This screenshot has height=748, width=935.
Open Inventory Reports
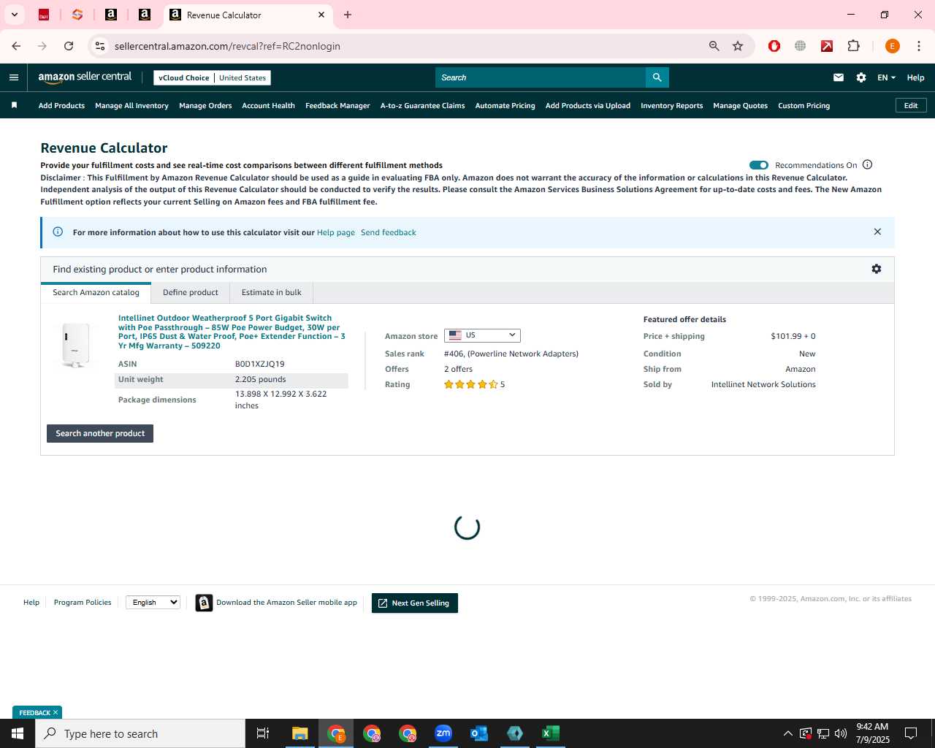pyautogui.click(x=671, y=105)
